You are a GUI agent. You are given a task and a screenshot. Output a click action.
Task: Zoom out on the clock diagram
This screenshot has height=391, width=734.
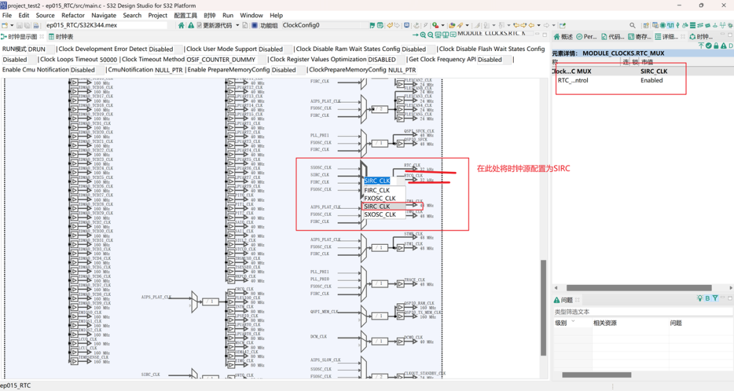click(x=431, y=35)
